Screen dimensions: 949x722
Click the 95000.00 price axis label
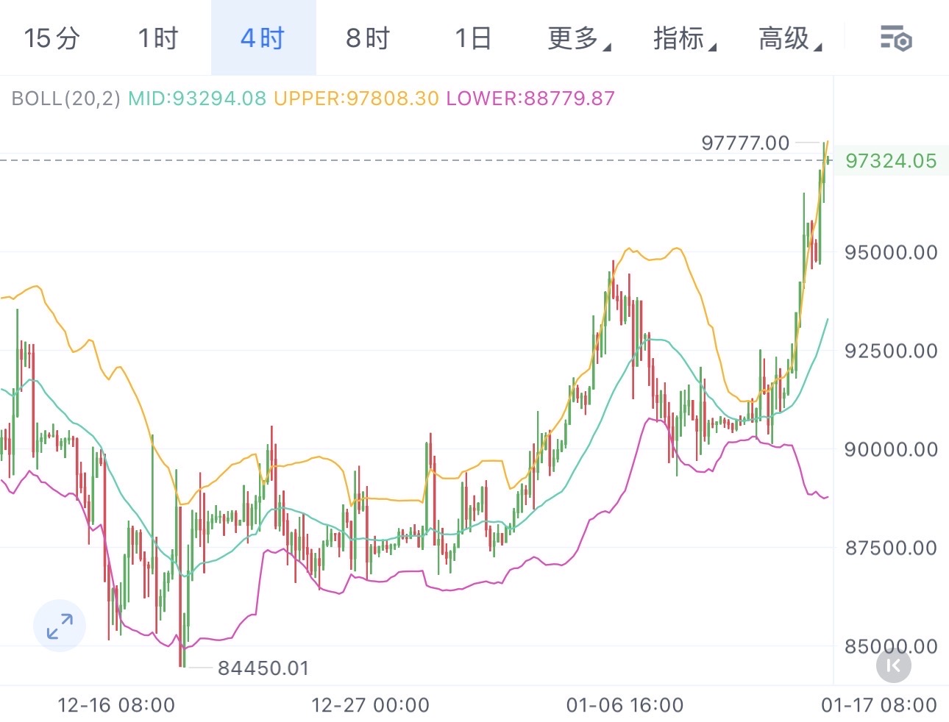(891, 253)
